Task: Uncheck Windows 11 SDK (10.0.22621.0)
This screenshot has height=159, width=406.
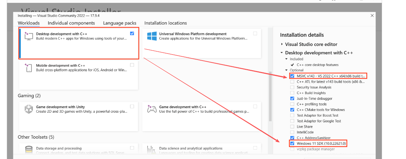Action: point(292,143)
